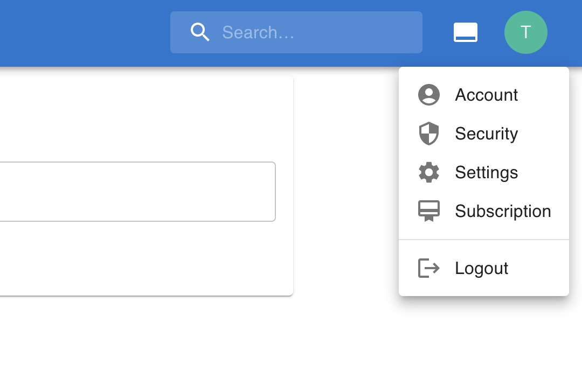Screen dimensions: 582x365
Task: Select Security from the profile menu
Action: [486, 134]
